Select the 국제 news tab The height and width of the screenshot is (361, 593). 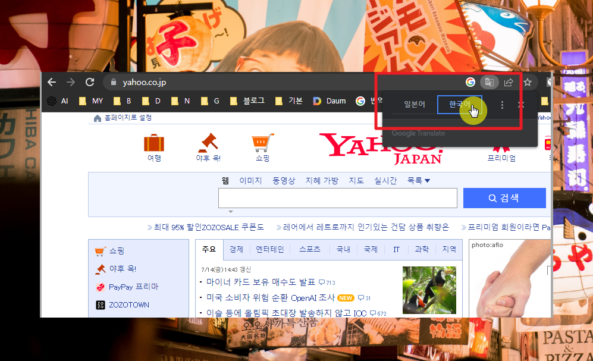tap(371, 249)
